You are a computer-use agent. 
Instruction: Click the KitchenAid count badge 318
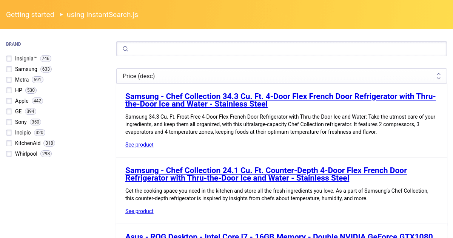coord(49,143)
